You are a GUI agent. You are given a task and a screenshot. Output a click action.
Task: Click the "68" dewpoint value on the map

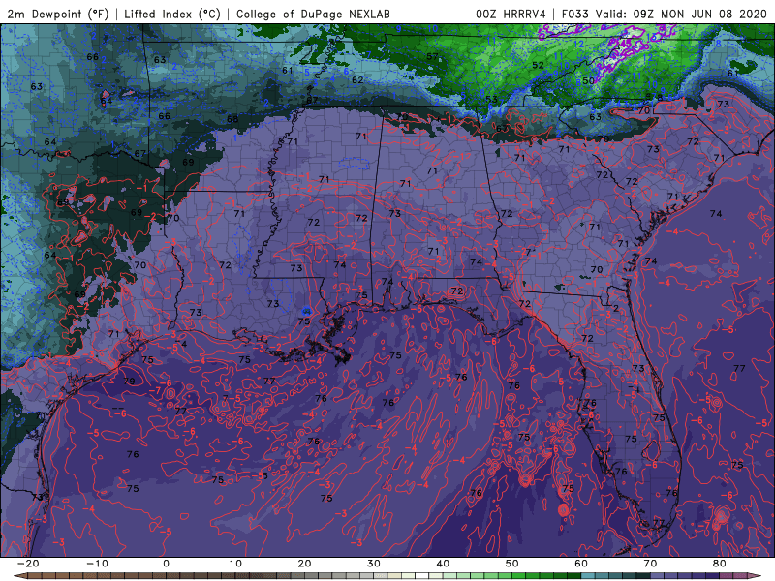coord(232,119)
